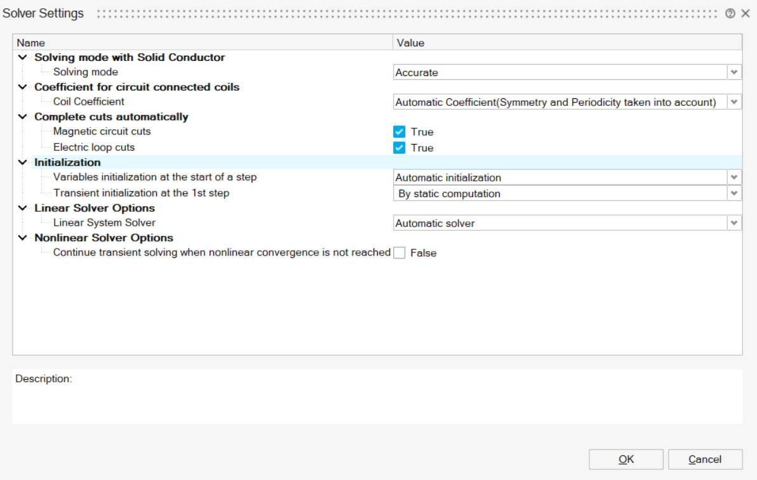The image size is (757, 480).
Task: Select the Linear Solver Options heading
Action: [95, 208]
